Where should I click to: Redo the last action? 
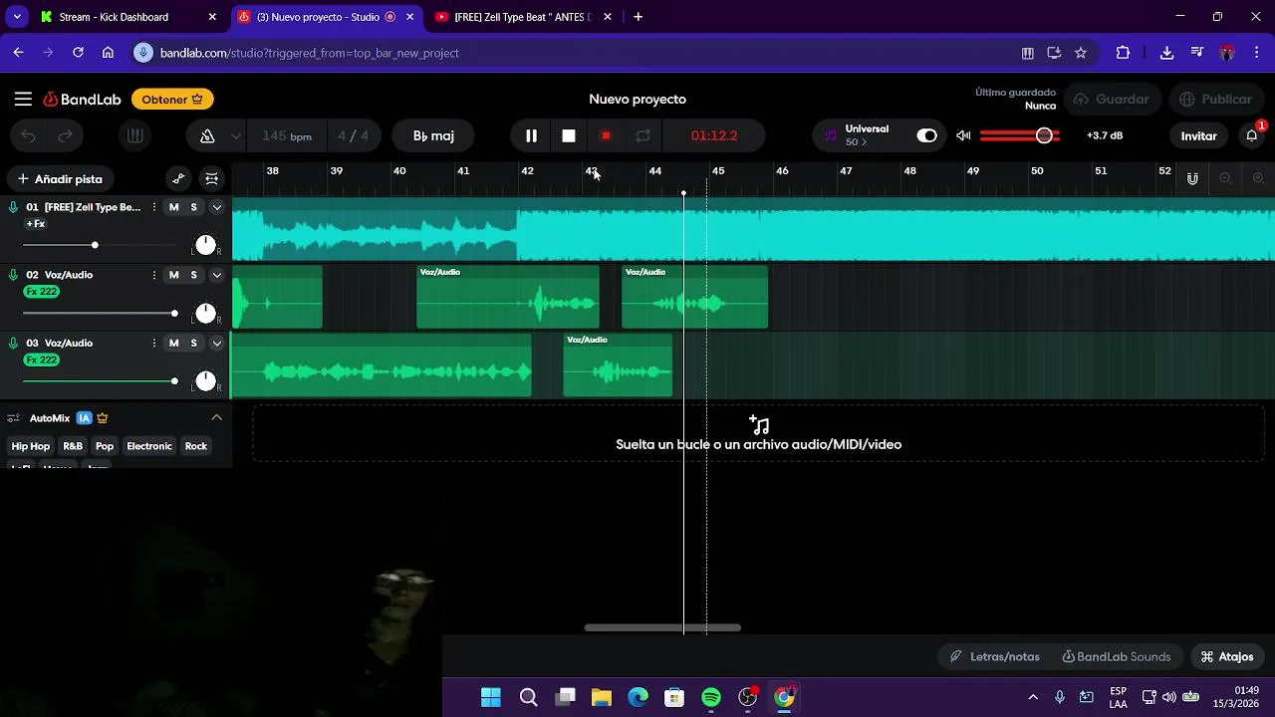click(66, 135)
